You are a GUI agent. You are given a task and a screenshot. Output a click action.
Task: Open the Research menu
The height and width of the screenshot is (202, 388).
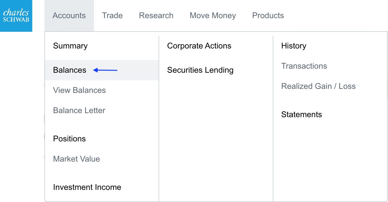click(x=156, y=16)
